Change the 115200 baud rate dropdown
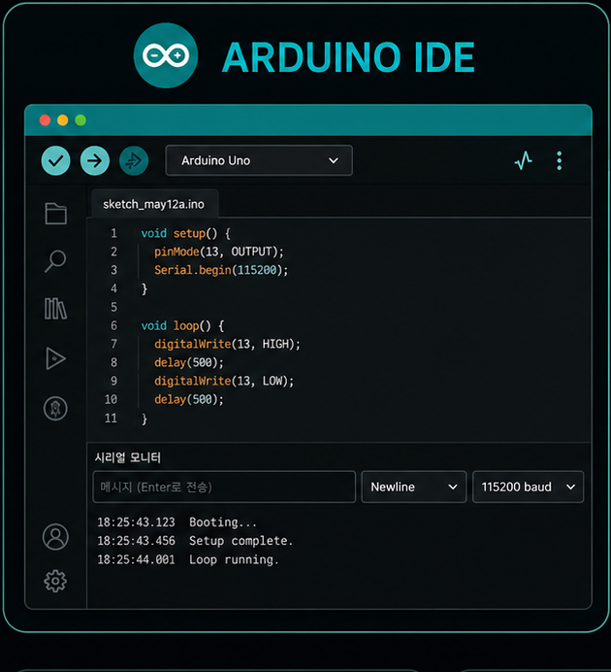Image resolution: width=611 pixels, height=672 pixels. [528, 487]
